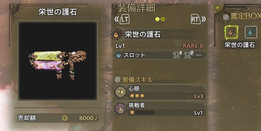Select the orange talisman icon in 鑑定BOX
This screenshot has height=131, width=261.
click(231, 32)
